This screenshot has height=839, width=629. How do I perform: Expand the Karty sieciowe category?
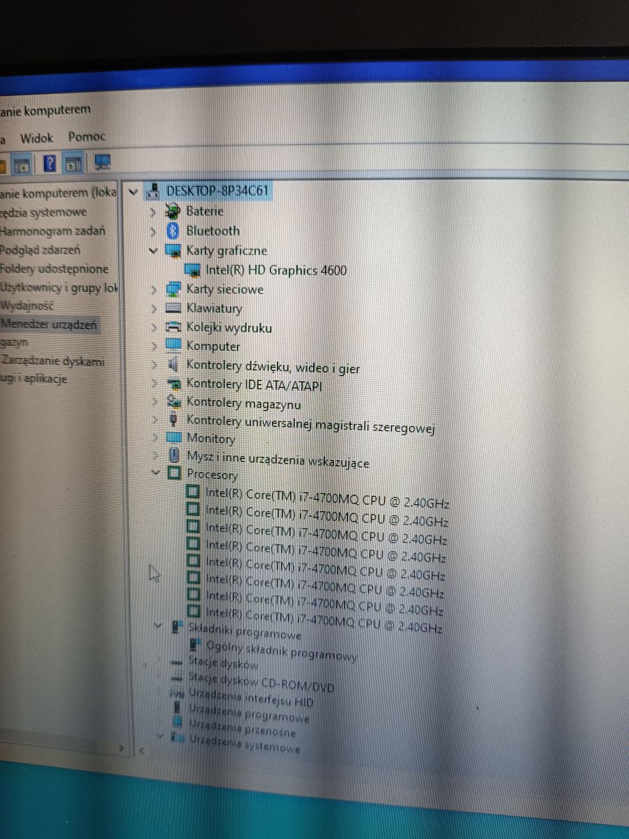tap(154, 289)
